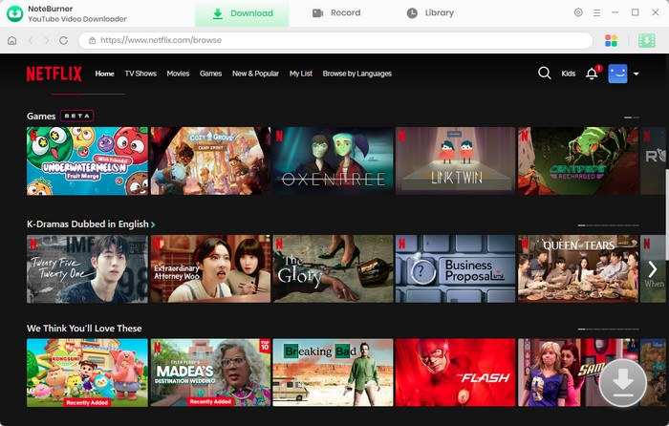Switch to the Record tab
This screenshot has width=669, height=426.
[x=336, y=13]
